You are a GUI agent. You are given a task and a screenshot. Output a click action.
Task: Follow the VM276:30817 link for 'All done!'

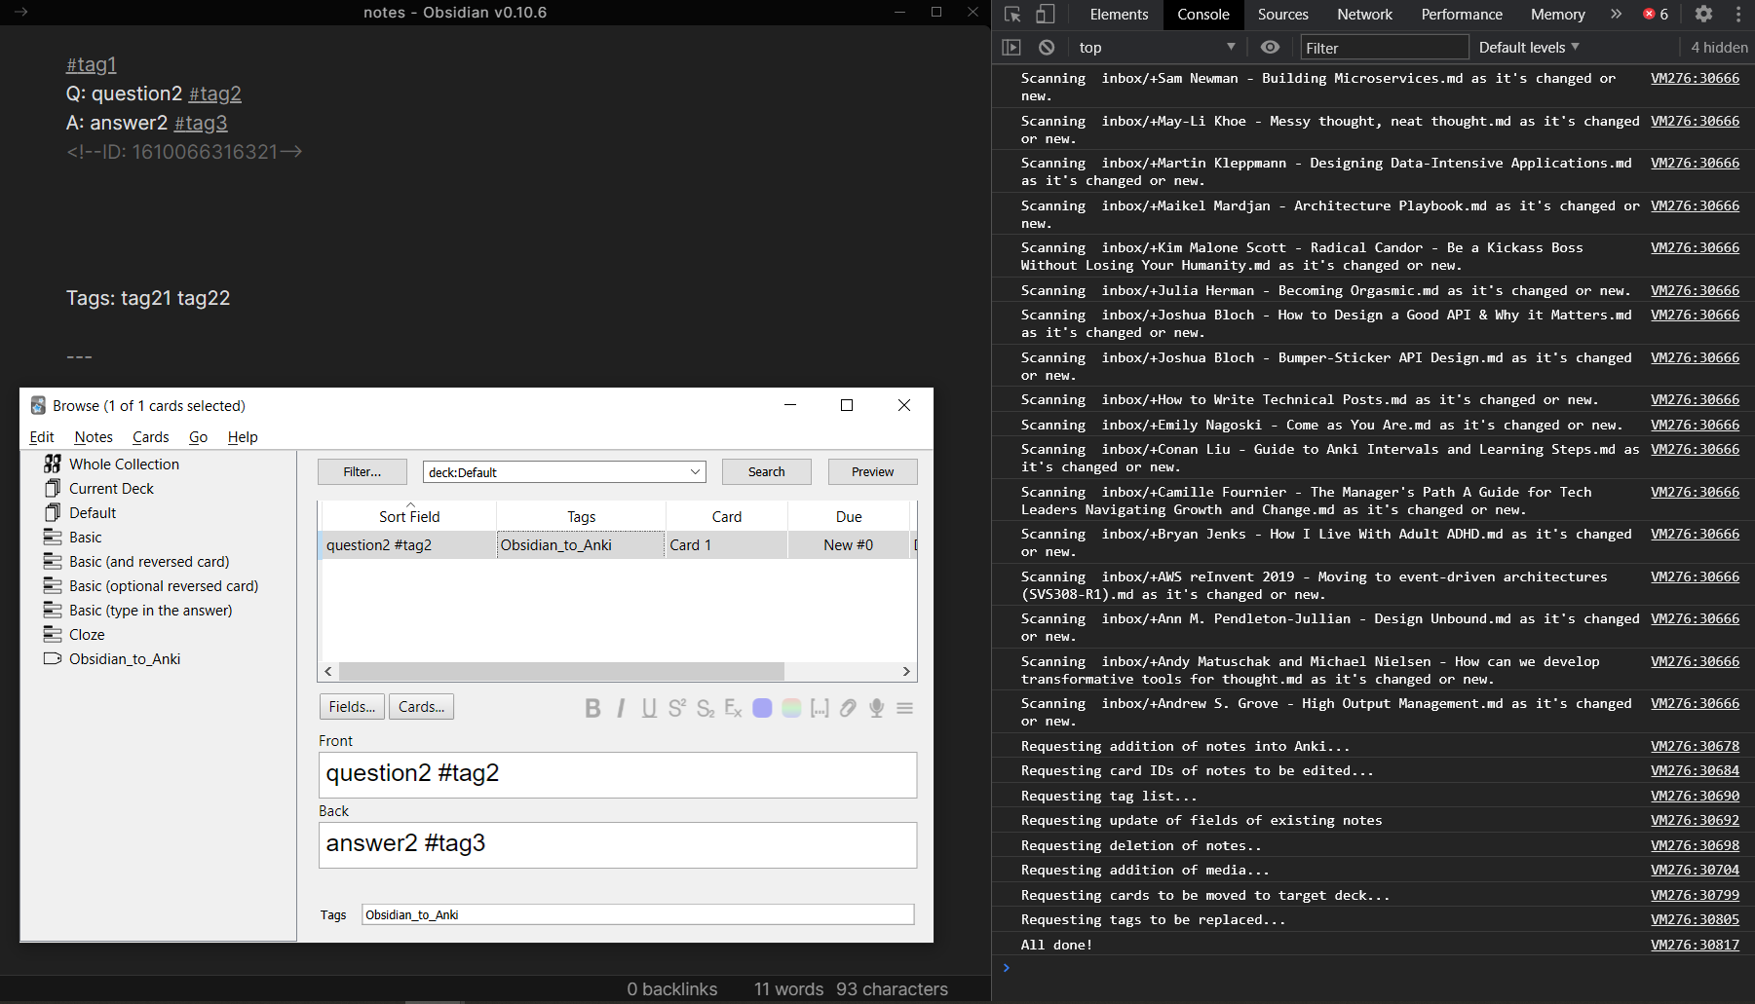(1695, 945)
